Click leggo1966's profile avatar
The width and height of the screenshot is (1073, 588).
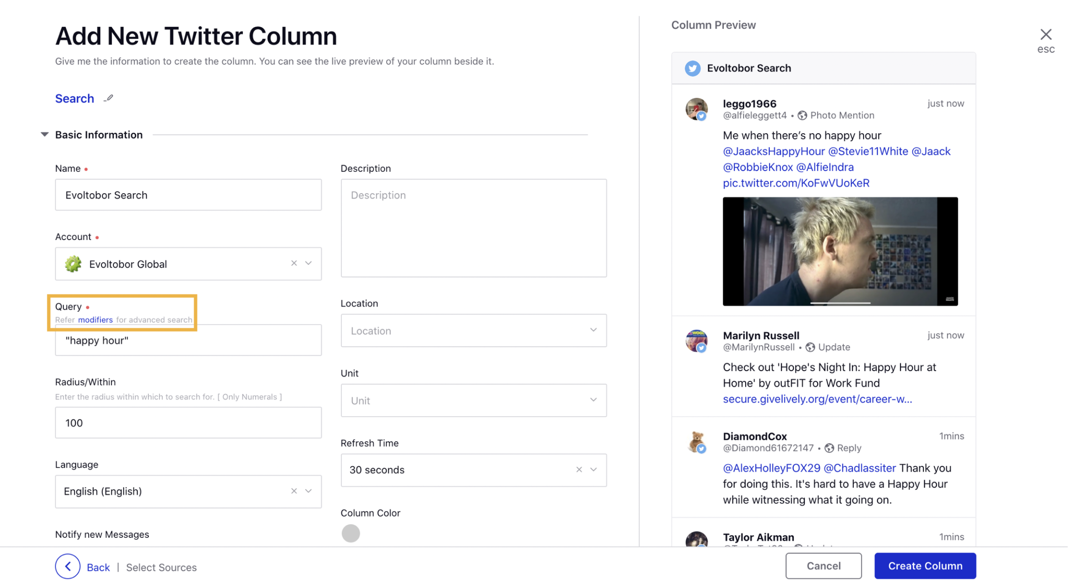pyautogui.click(x=696, y=109)
